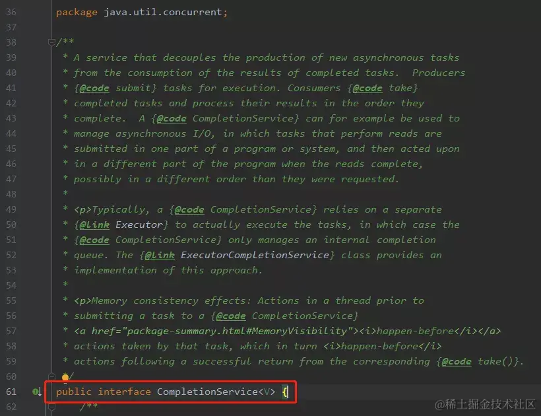Click line number 55 in the gutter
Image resolution: width=541 pixels, height=416 pixels.
11,300
